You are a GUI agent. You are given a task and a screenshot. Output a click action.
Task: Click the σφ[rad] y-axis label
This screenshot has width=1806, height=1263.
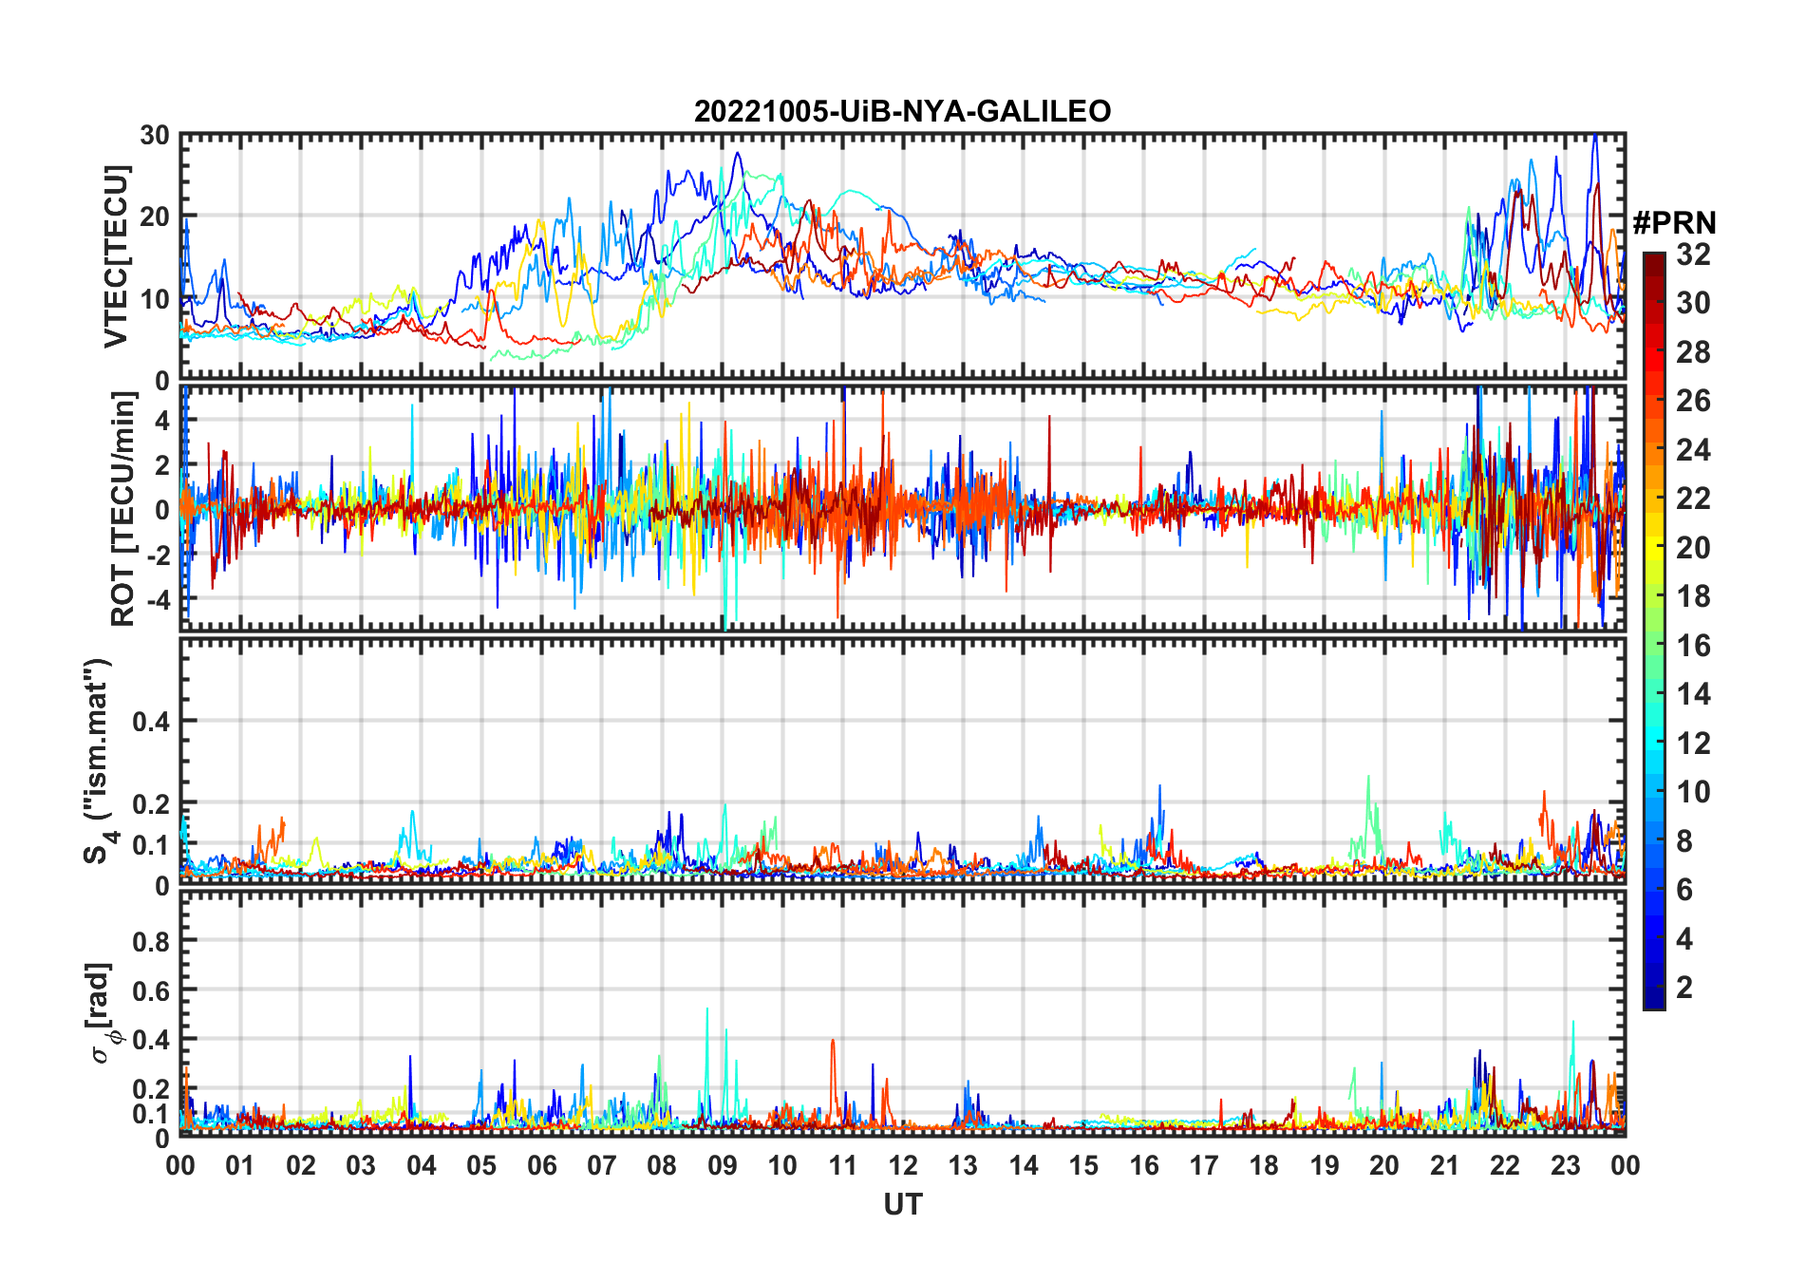click(x=103, y=1012)
